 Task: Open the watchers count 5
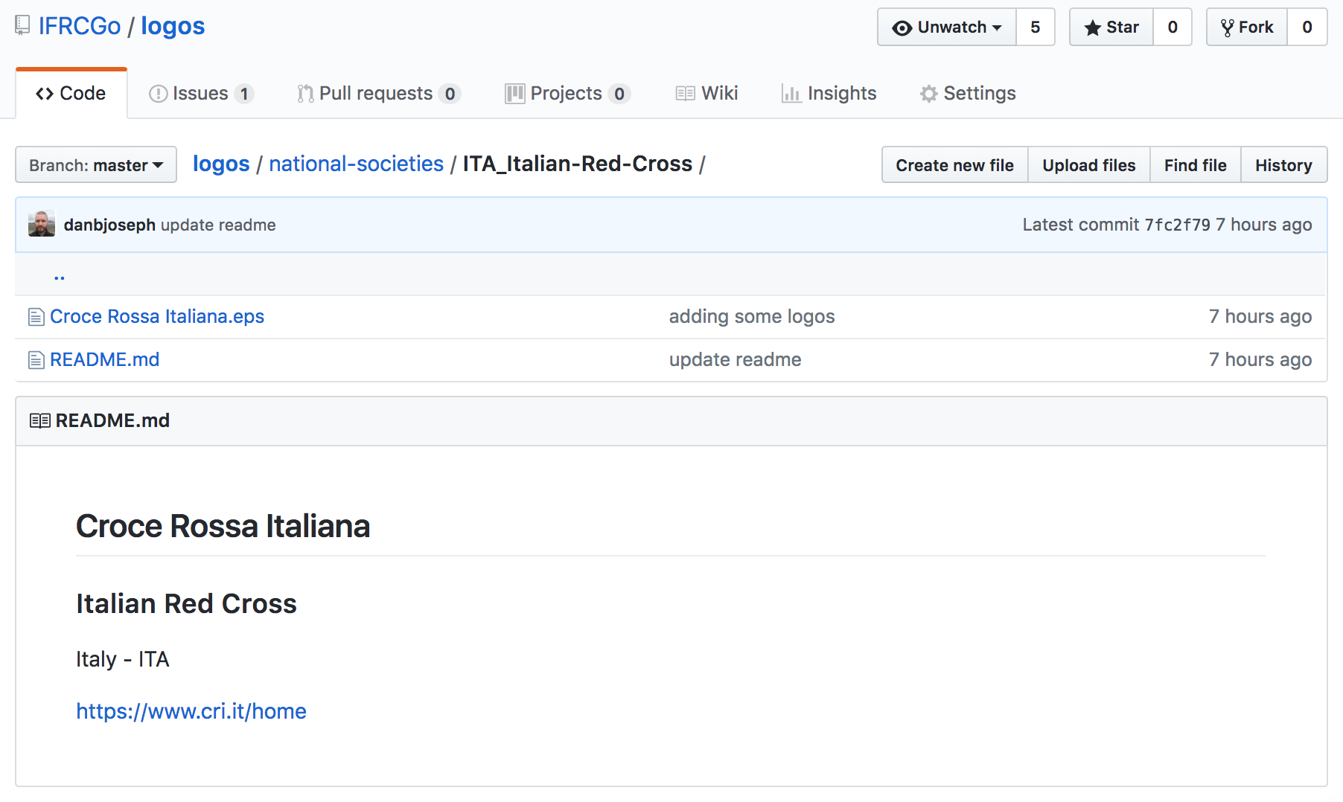[x=1036, y=28]
